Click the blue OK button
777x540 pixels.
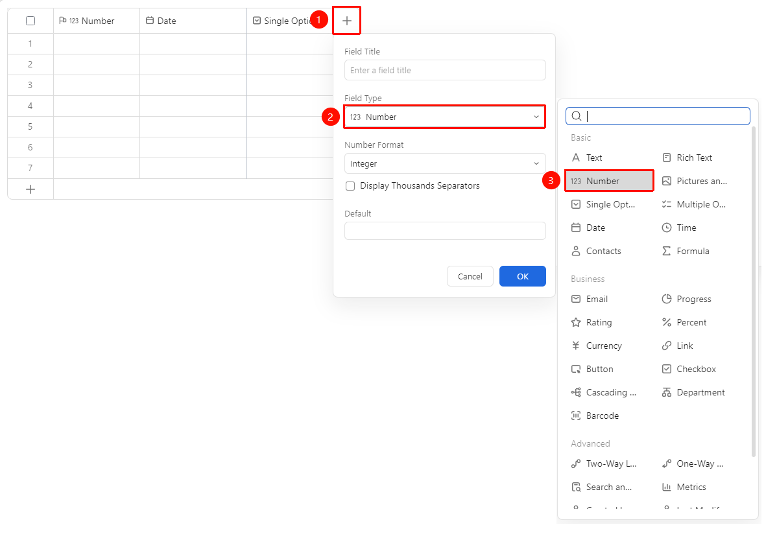(x=523, y=276)
